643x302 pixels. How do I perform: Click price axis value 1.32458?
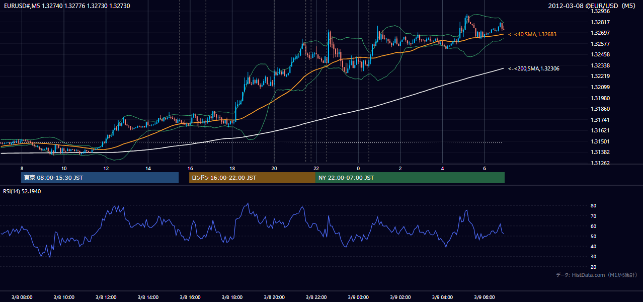click(x=600, y=54)
